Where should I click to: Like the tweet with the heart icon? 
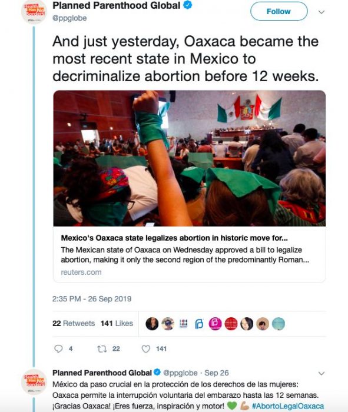coord(146,349)
